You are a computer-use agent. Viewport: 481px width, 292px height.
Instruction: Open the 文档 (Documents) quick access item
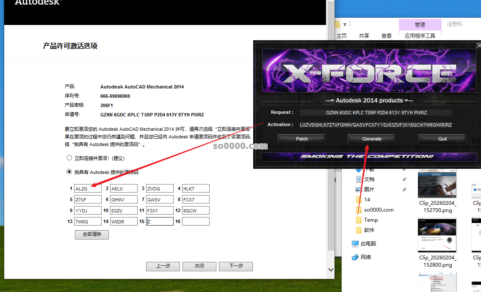tap(369, 179)
